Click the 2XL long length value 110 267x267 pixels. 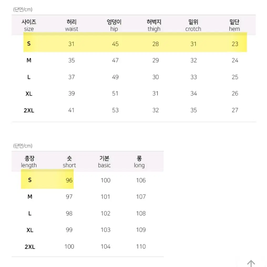[x=141, y=247]
